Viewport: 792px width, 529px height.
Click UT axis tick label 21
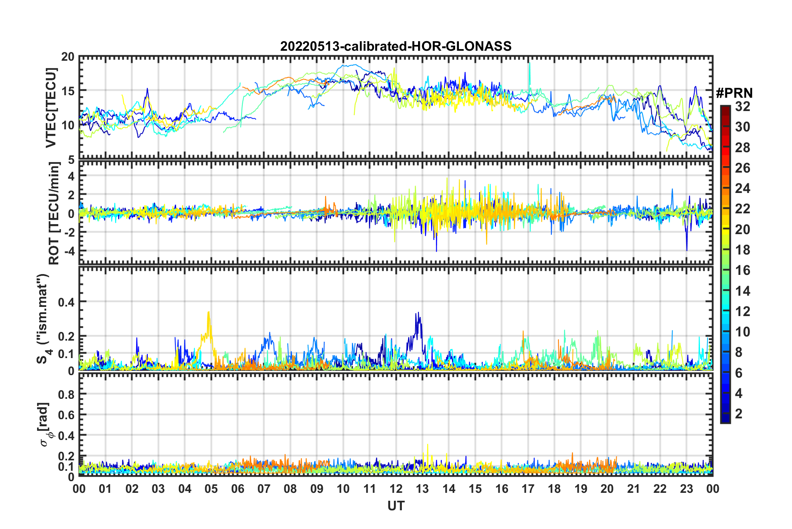(634, 489)
